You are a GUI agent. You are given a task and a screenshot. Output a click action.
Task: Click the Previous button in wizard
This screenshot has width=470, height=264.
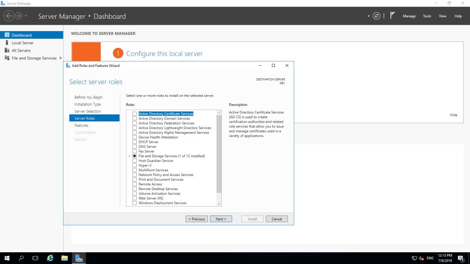point(197,219)
